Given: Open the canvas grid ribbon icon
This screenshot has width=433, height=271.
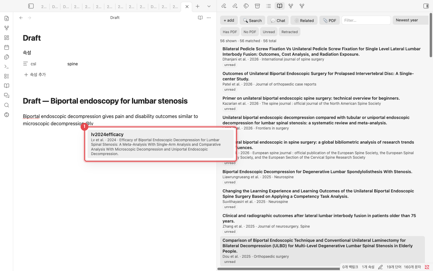Looking at the screenshot, I should click(7, 38).
